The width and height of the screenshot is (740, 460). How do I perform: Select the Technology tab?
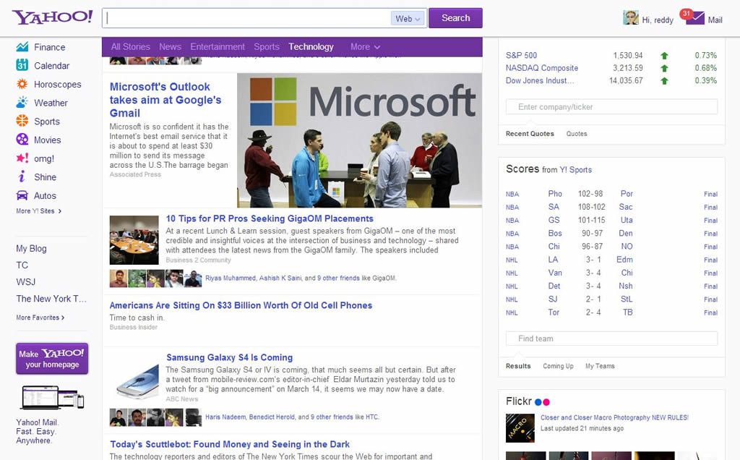coord(311,47)
